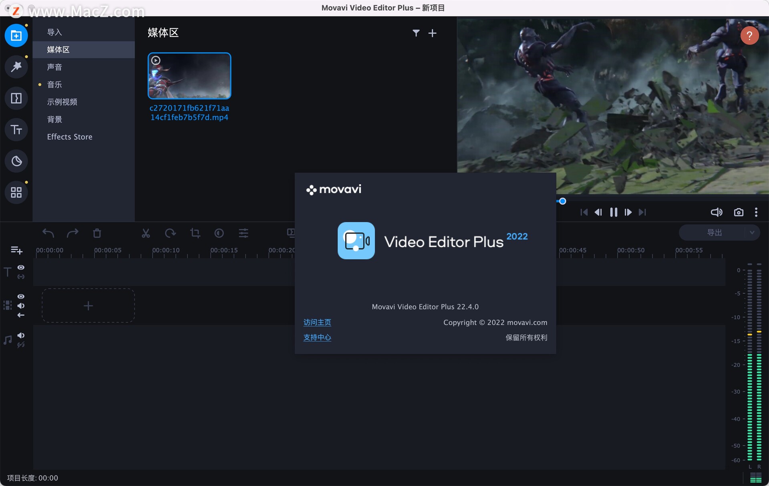The image size is (769, 486).
Task: Open the Effects Store section
Action: (69, 136)
